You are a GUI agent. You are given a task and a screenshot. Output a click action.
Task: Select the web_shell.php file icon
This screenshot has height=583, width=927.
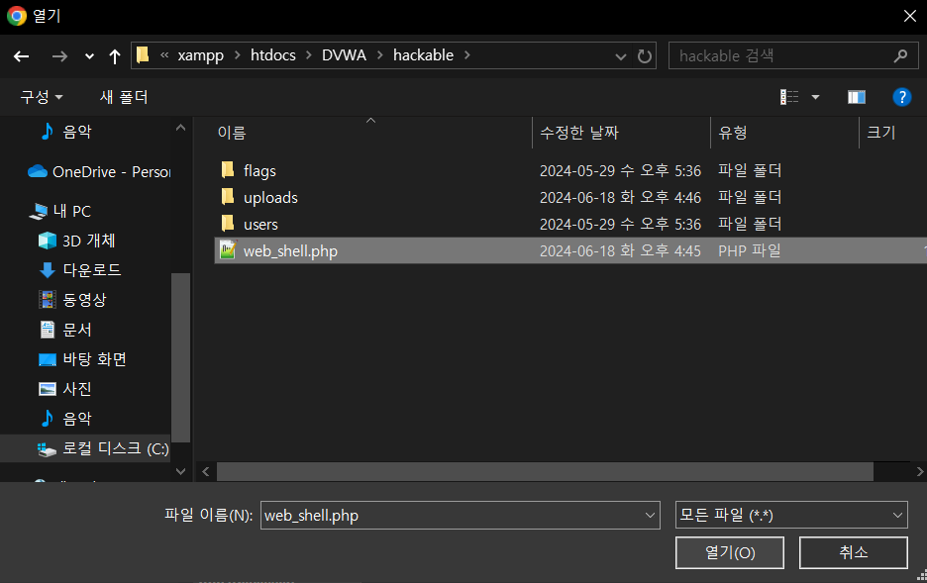228,250
